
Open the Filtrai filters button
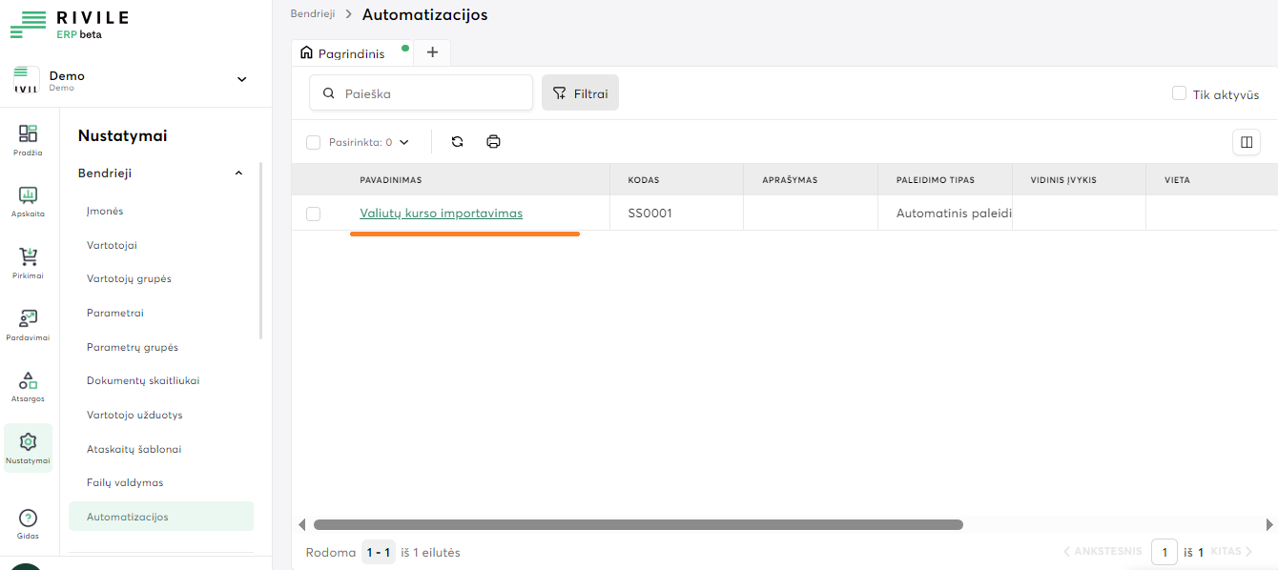tap(580, 93)
